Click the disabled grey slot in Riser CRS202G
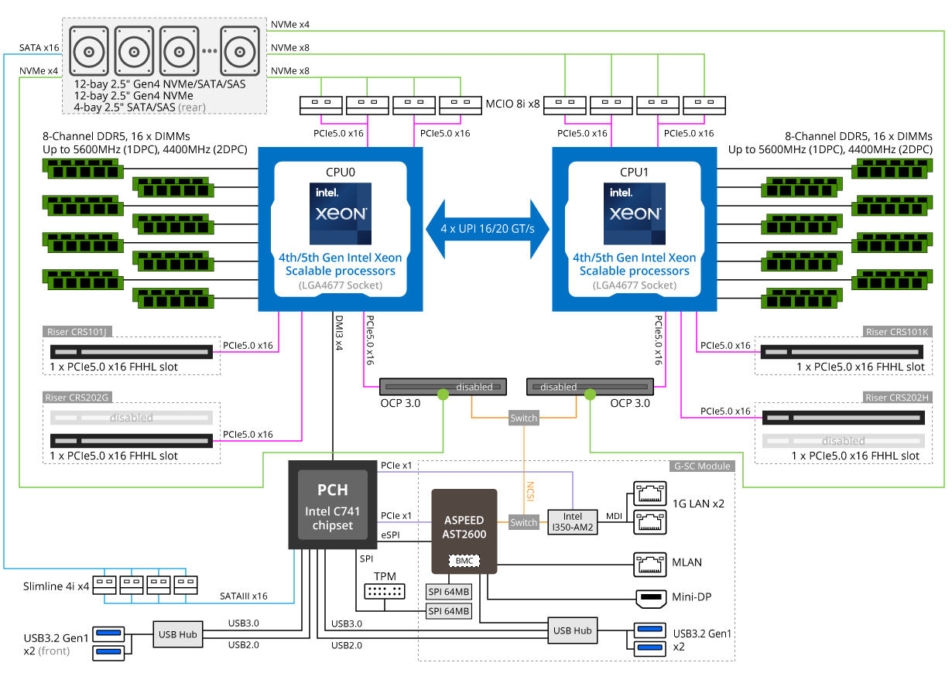 pos(131,418)
